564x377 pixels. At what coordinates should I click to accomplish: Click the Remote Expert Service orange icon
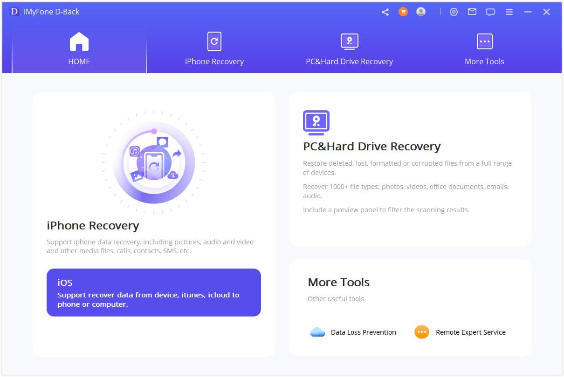click(422, 332)
